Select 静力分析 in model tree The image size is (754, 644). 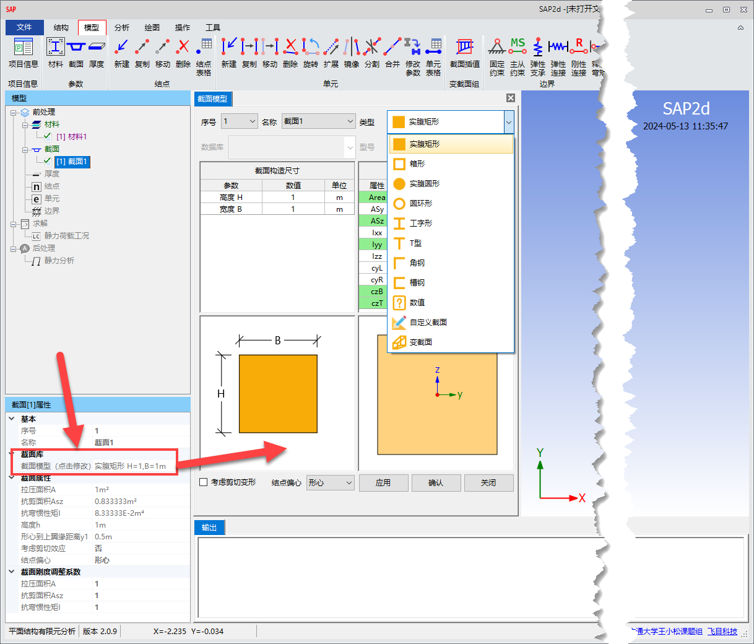[x=59, y=261]
